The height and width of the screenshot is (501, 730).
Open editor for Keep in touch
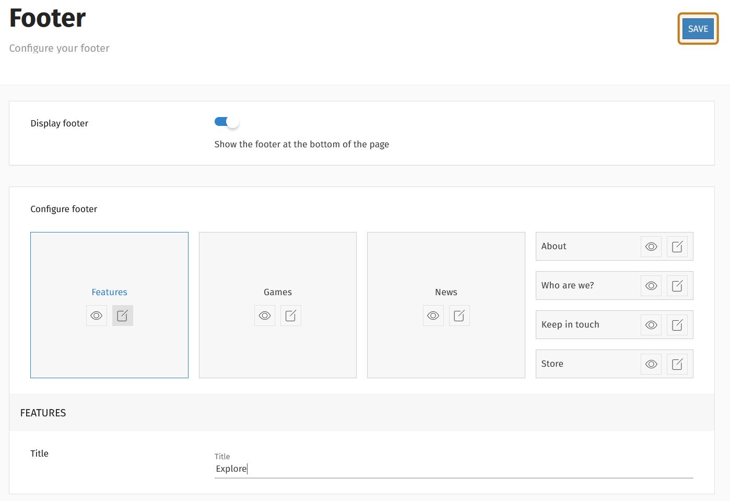[x=677, y=325]
